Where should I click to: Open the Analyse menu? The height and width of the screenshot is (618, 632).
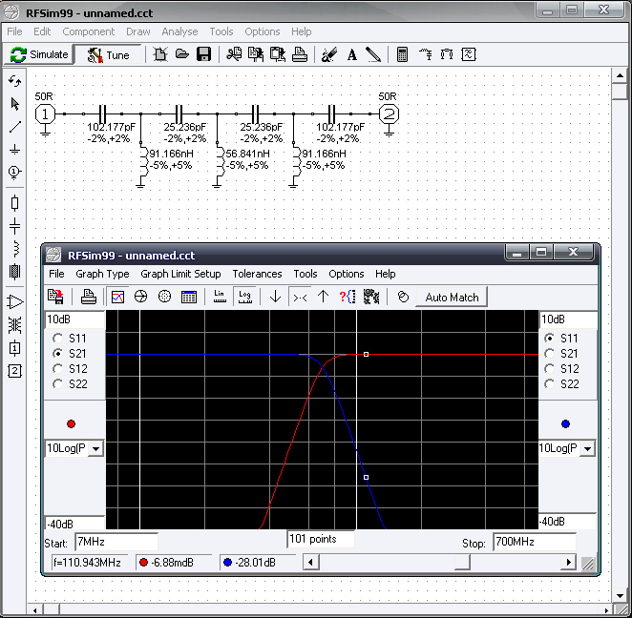pos(179,31)
